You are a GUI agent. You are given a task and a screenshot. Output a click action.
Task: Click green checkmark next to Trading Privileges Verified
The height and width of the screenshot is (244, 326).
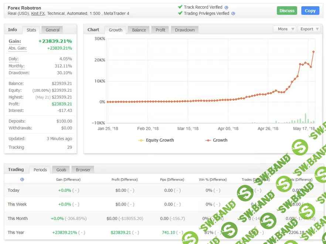point(180,12)
